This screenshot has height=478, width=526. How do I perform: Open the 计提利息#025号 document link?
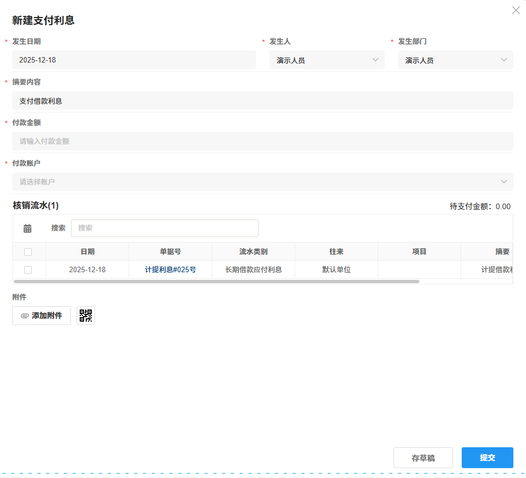click(x=170, y=269)
